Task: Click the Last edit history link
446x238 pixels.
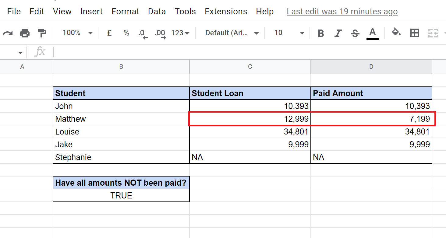Action: point(342,11)
